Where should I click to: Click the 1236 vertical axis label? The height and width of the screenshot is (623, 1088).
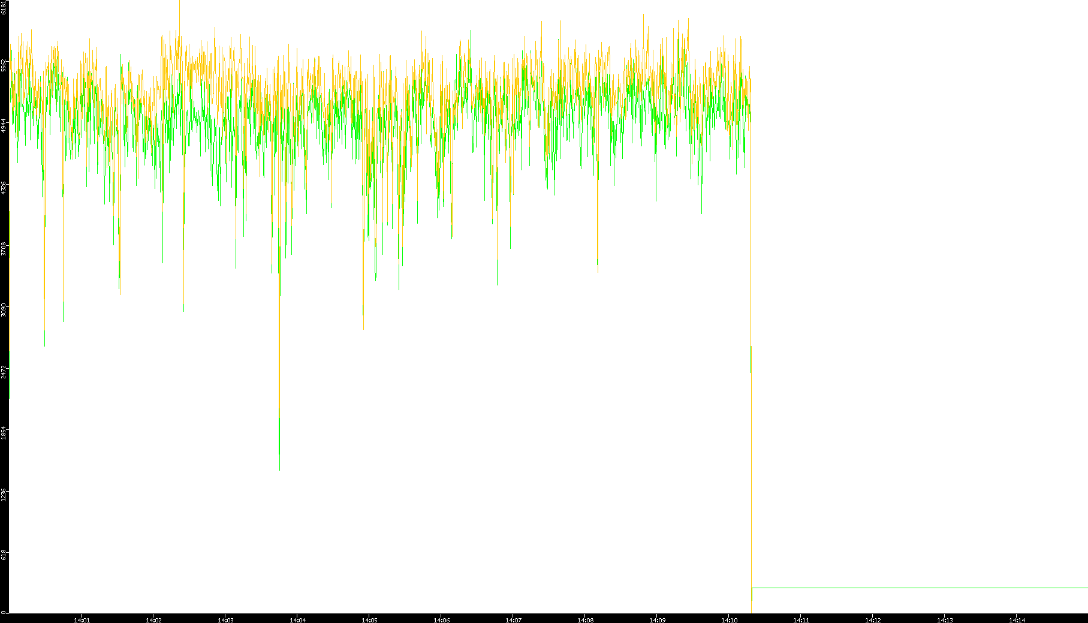(4, 494)
